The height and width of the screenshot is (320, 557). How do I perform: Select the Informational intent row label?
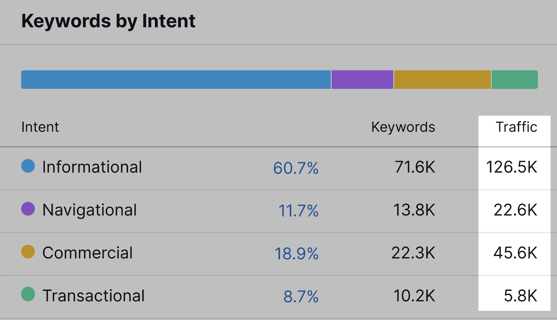[92, 167]
